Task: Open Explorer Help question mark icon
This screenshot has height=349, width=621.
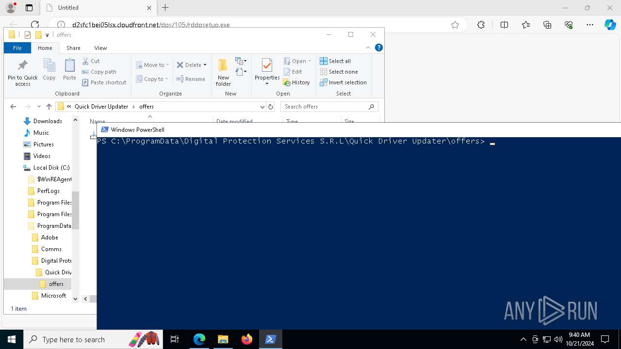Action: pyautogui.click(x=379, y=48)
